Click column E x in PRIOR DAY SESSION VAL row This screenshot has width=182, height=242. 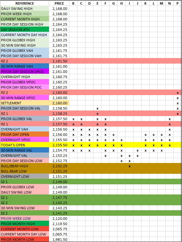pos(97,109)
